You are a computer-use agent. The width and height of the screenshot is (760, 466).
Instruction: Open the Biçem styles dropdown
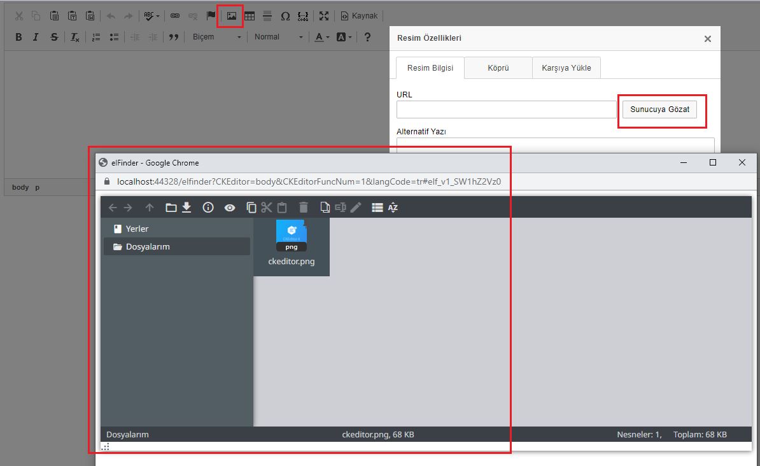tap(217, 37)
